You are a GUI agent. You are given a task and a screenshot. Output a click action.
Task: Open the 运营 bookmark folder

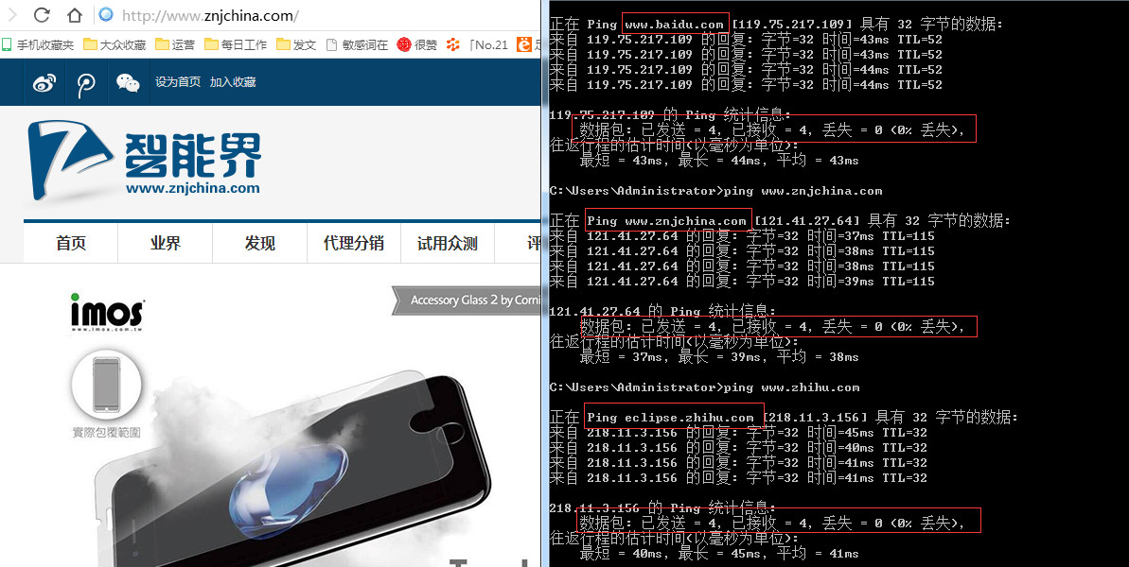tap(175, 44)
